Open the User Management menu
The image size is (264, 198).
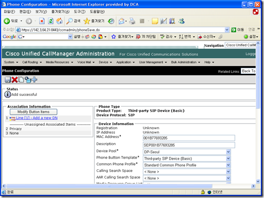coord(153,62)
